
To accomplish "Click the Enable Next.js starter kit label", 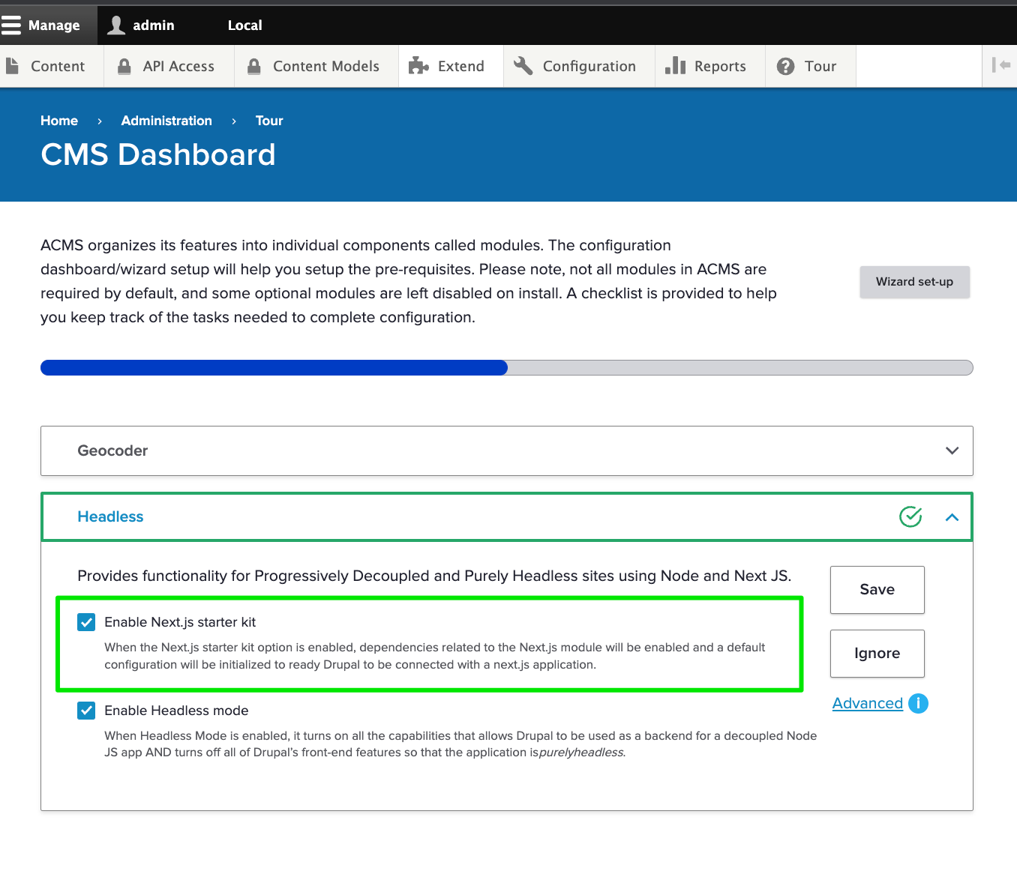I will (x=180, y=622).
